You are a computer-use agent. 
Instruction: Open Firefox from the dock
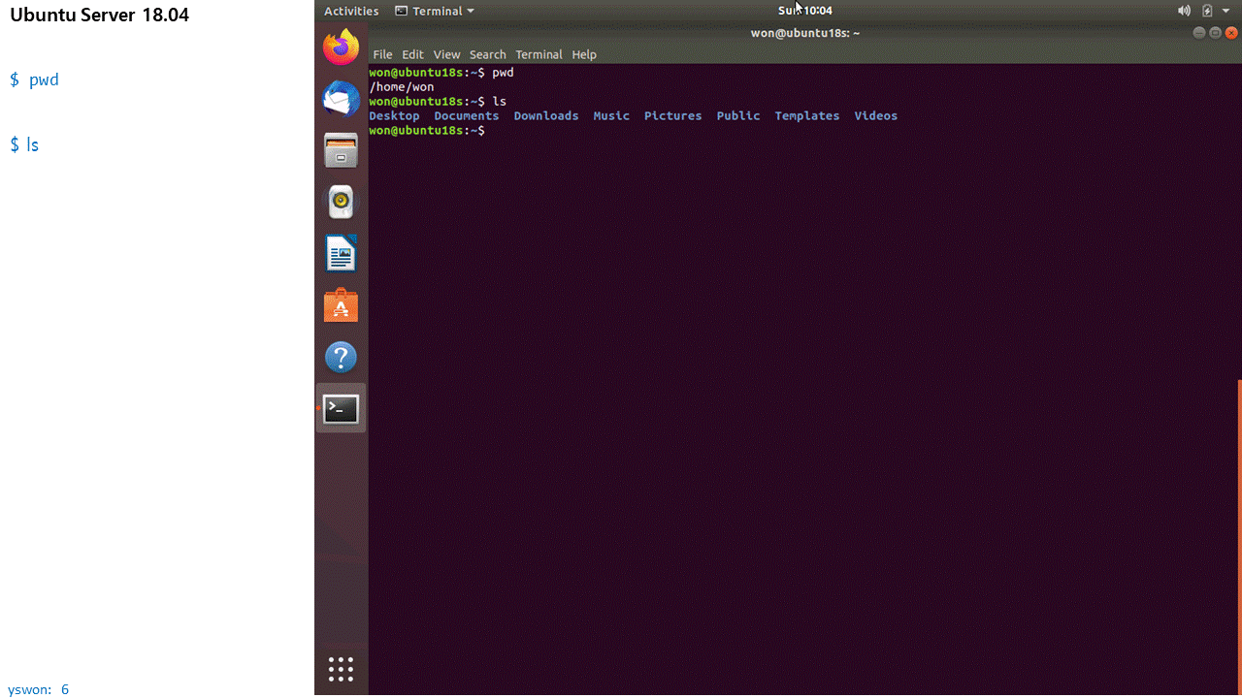341,47
